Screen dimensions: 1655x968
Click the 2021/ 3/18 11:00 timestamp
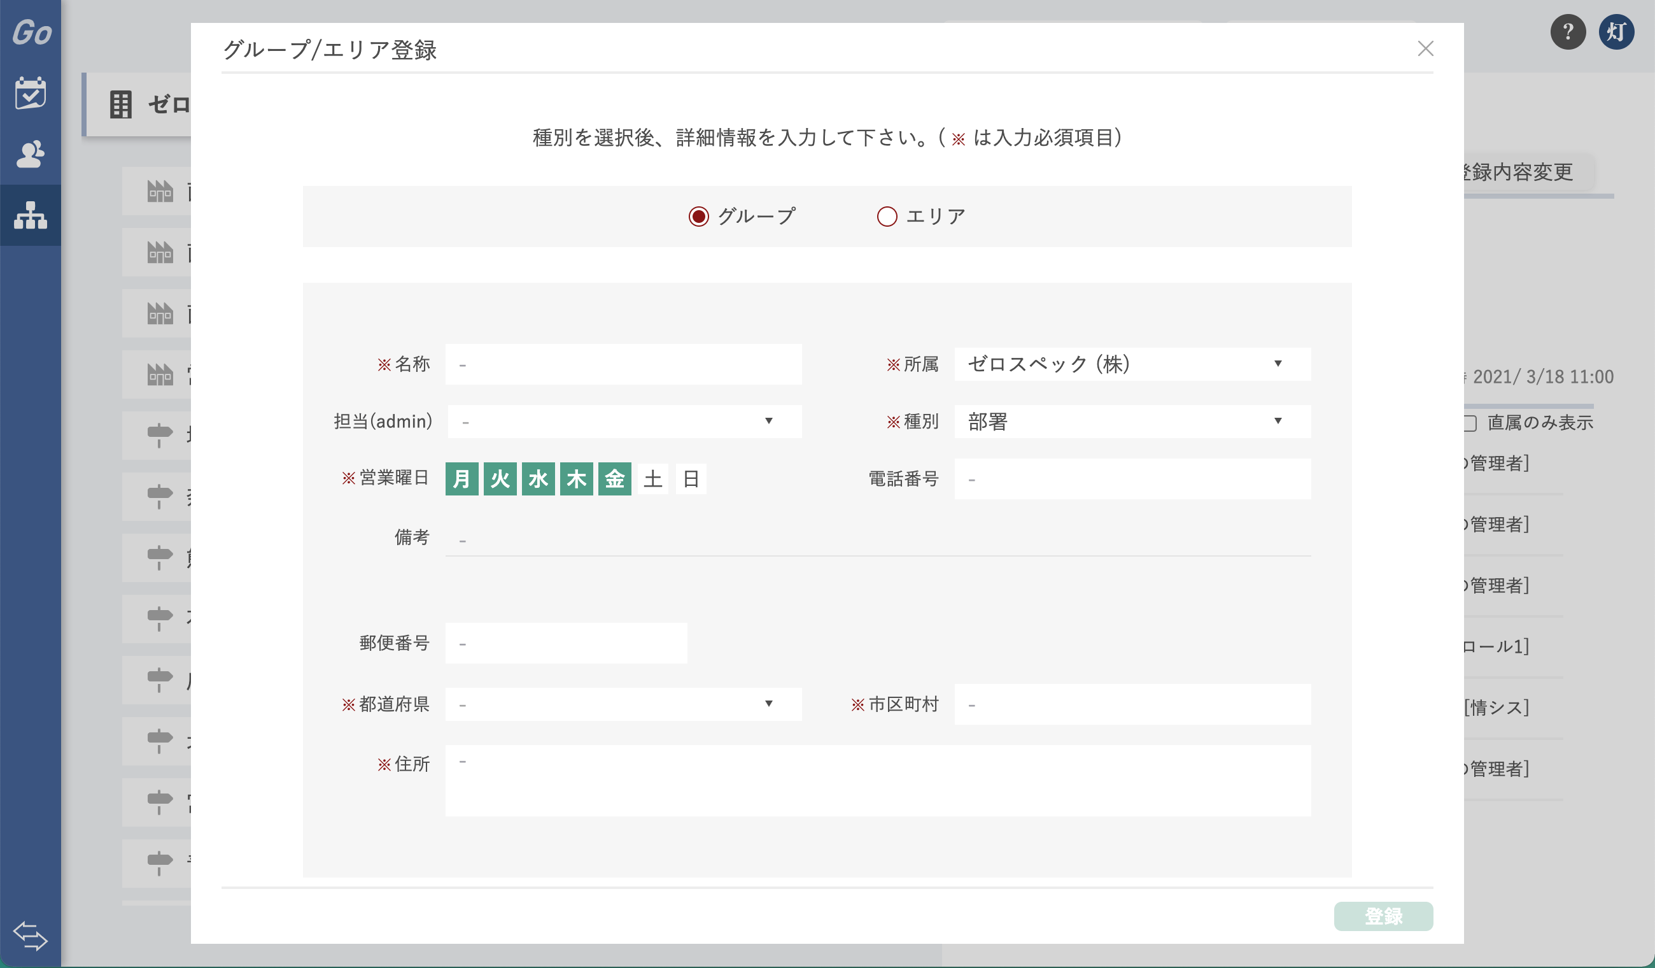point(1543,376)
